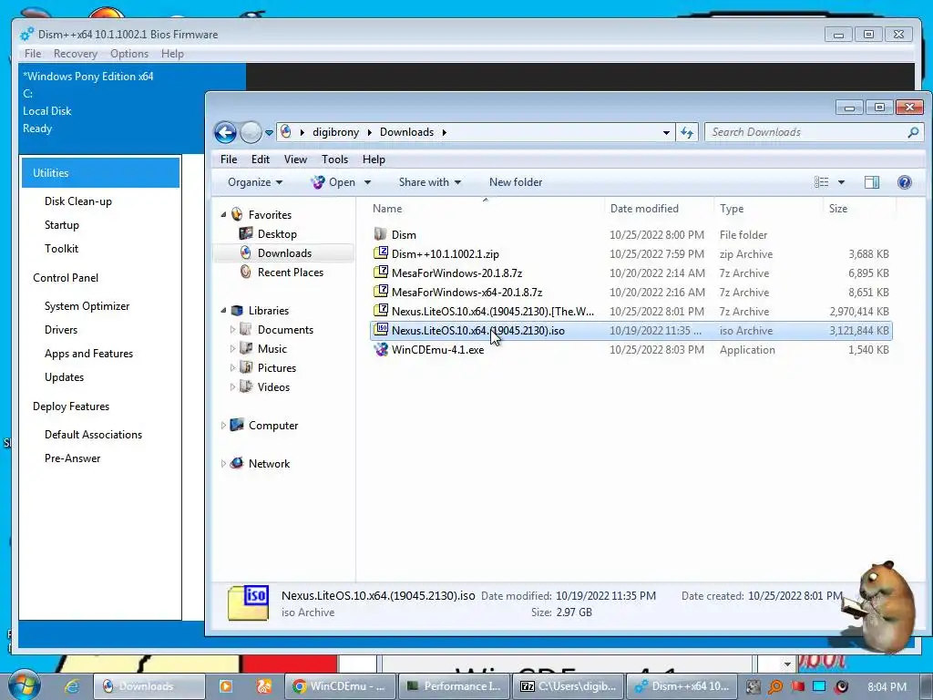Select the Dism++10.1.1002.1.zip archive icon

tap(380, 253)
